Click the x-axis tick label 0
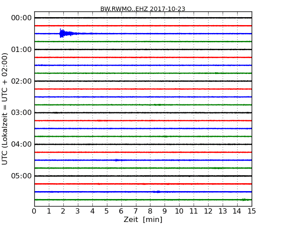 click(x=34, y=211)
